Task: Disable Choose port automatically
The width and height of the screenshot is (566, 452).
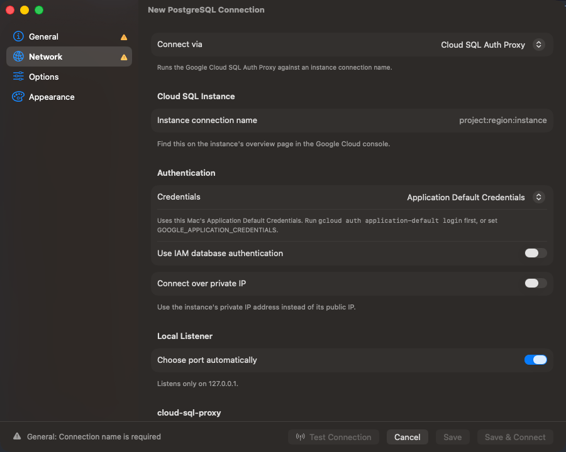Action: coord(536,360)
